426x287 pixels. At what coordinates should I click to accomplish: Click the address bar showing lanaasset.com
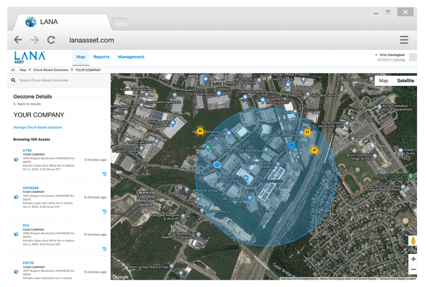tap(92, 40)
